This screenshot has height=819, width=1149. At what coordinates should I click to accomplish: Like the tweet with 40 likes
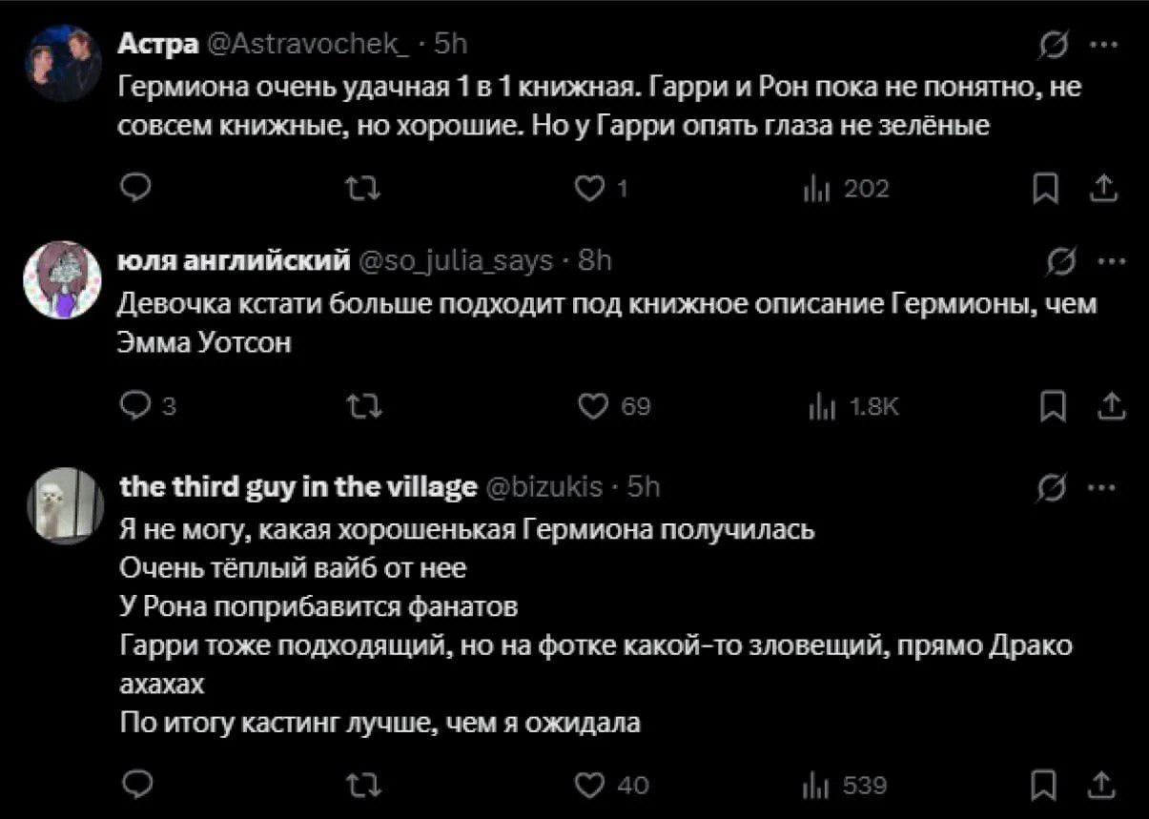[x=615, y=785]
